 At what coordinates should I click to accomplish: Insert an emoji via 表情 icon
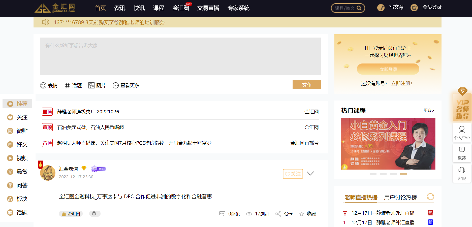click(x=43, y=85)
